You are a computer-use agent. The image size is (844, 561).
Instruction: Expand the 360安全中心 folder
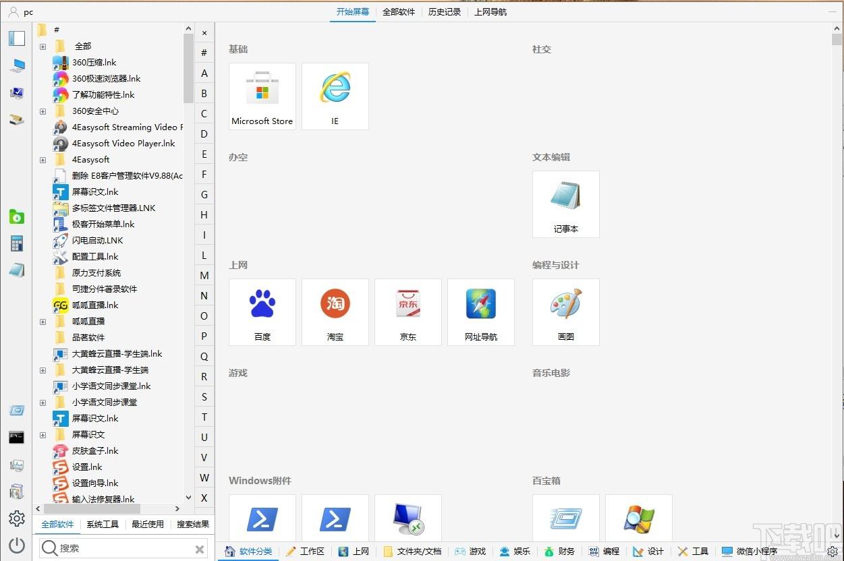[x=43, y=111]
